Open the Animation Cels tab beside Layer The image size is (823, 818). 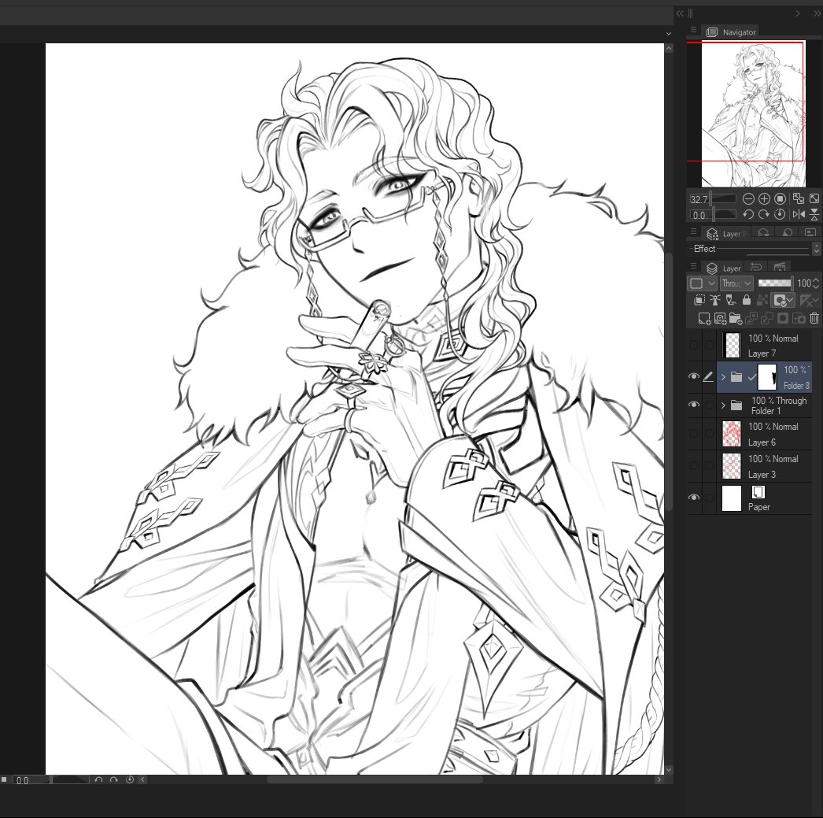click(x=780, y=267)
